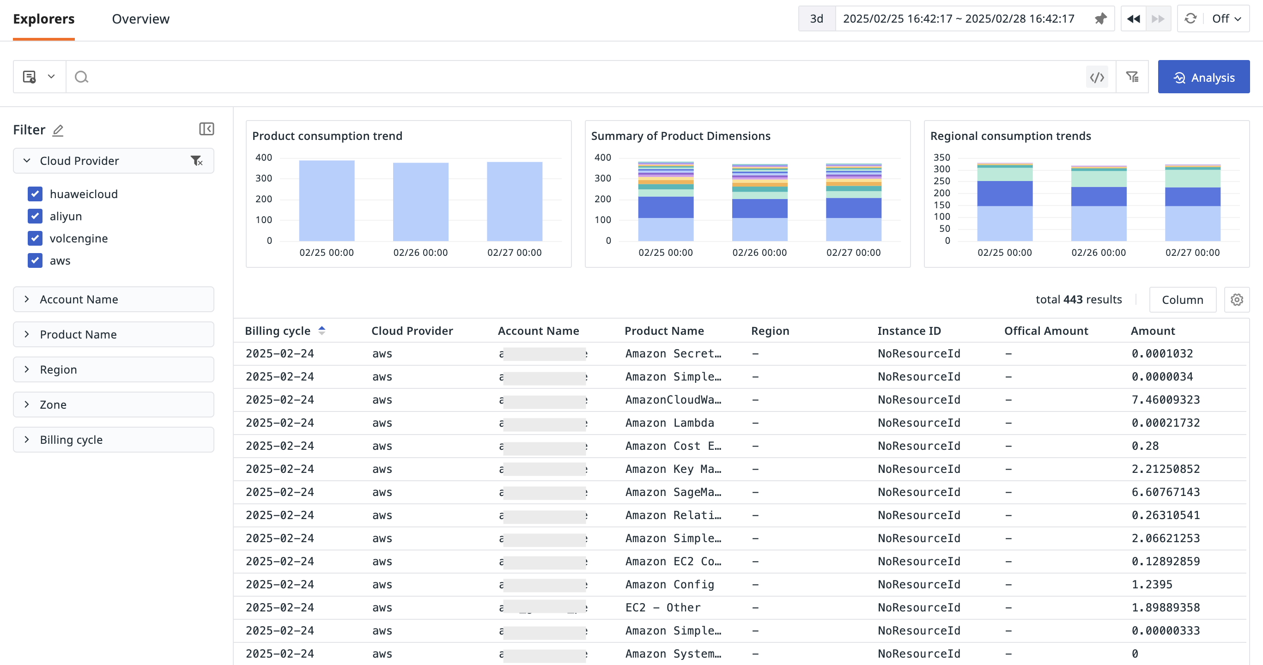
Task: Jump back to previous time period
Action: coord(1134,18)
